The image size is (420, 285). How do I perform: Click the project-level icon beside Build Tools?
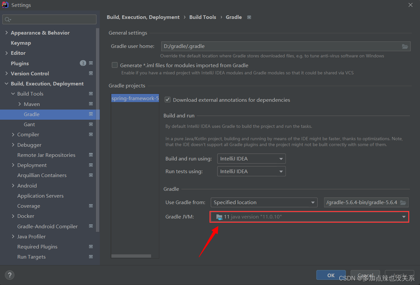tap(91, 94)
